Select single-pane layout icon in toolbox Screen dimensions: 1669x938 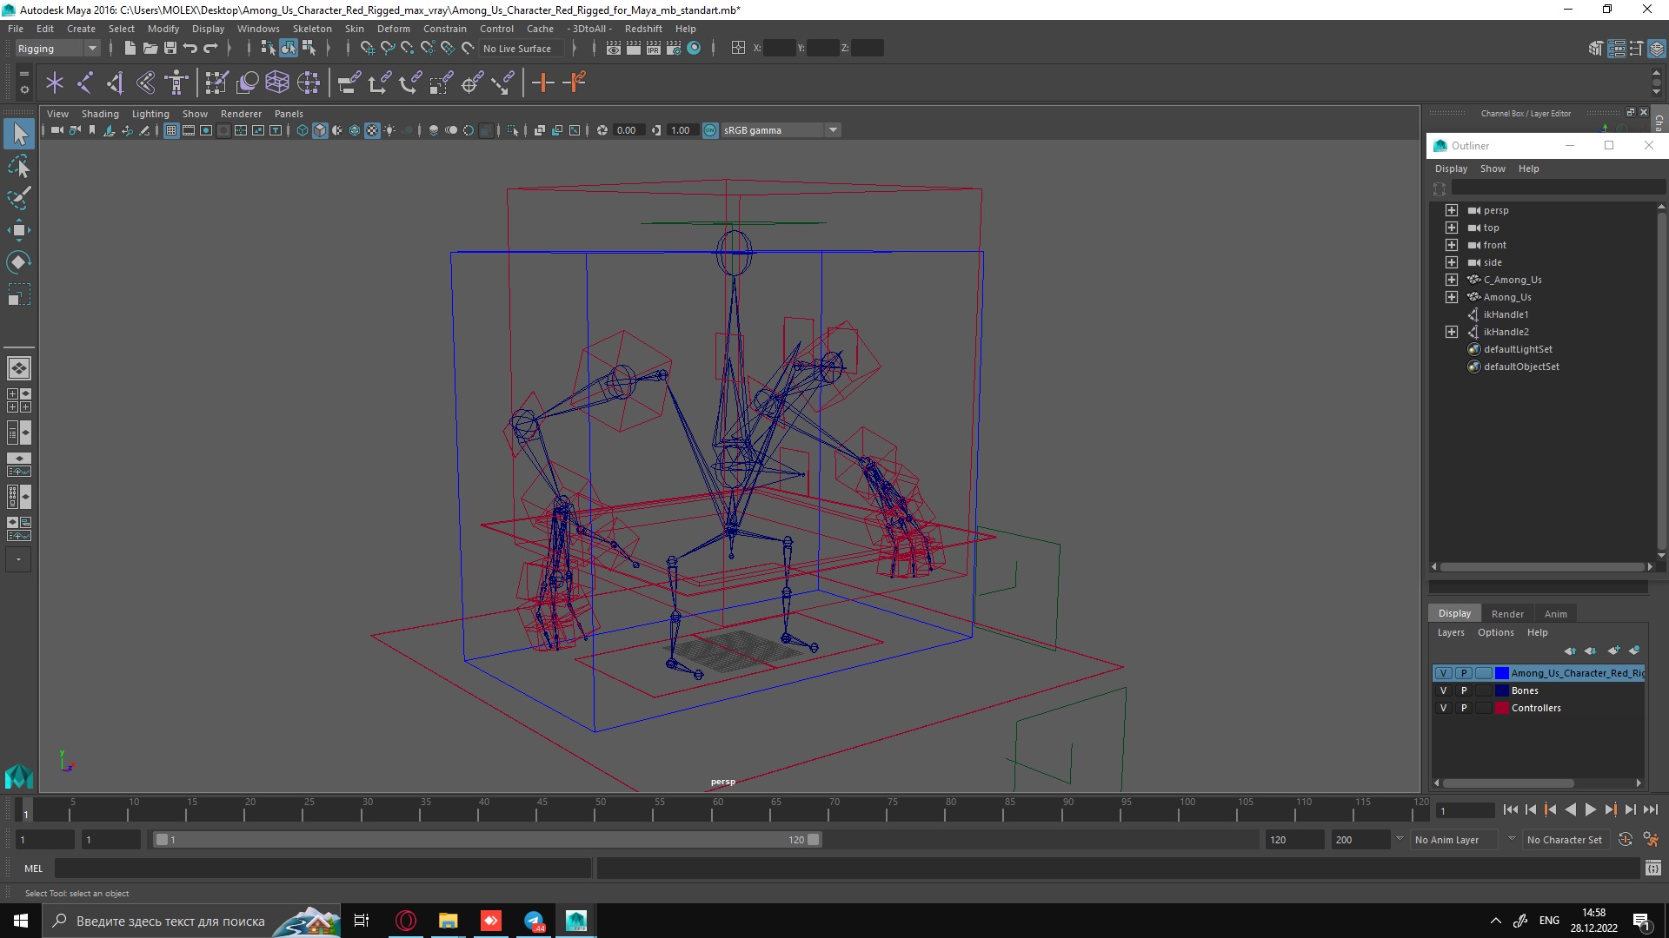(19, 368)
